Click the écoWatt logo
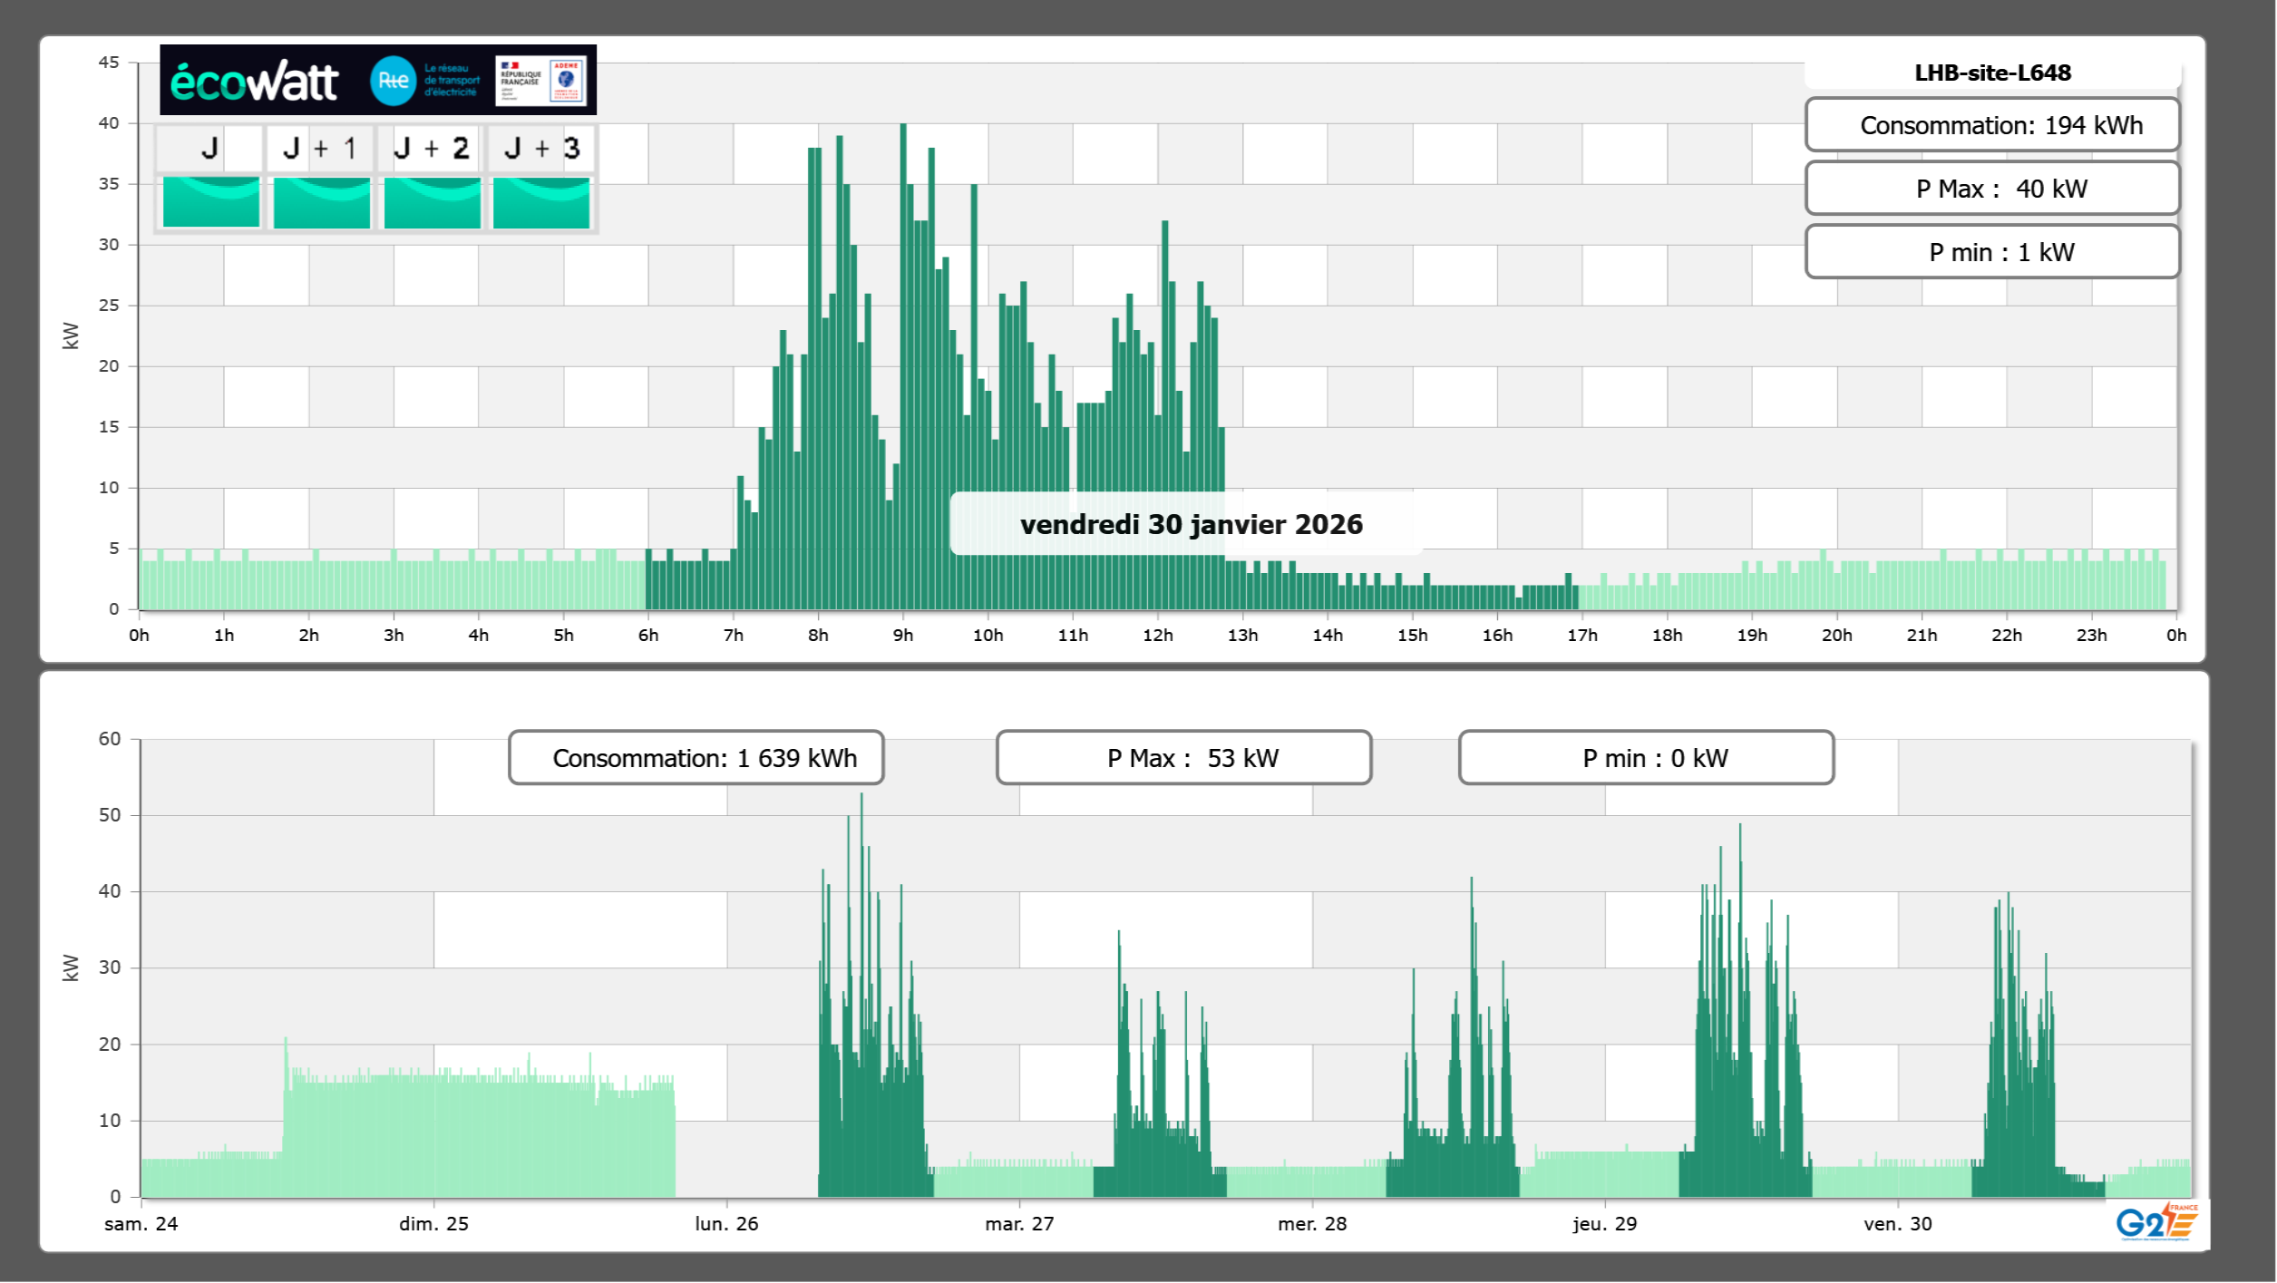The height and width of the screenshot is (1283, 2277). [x=254, y=82]
